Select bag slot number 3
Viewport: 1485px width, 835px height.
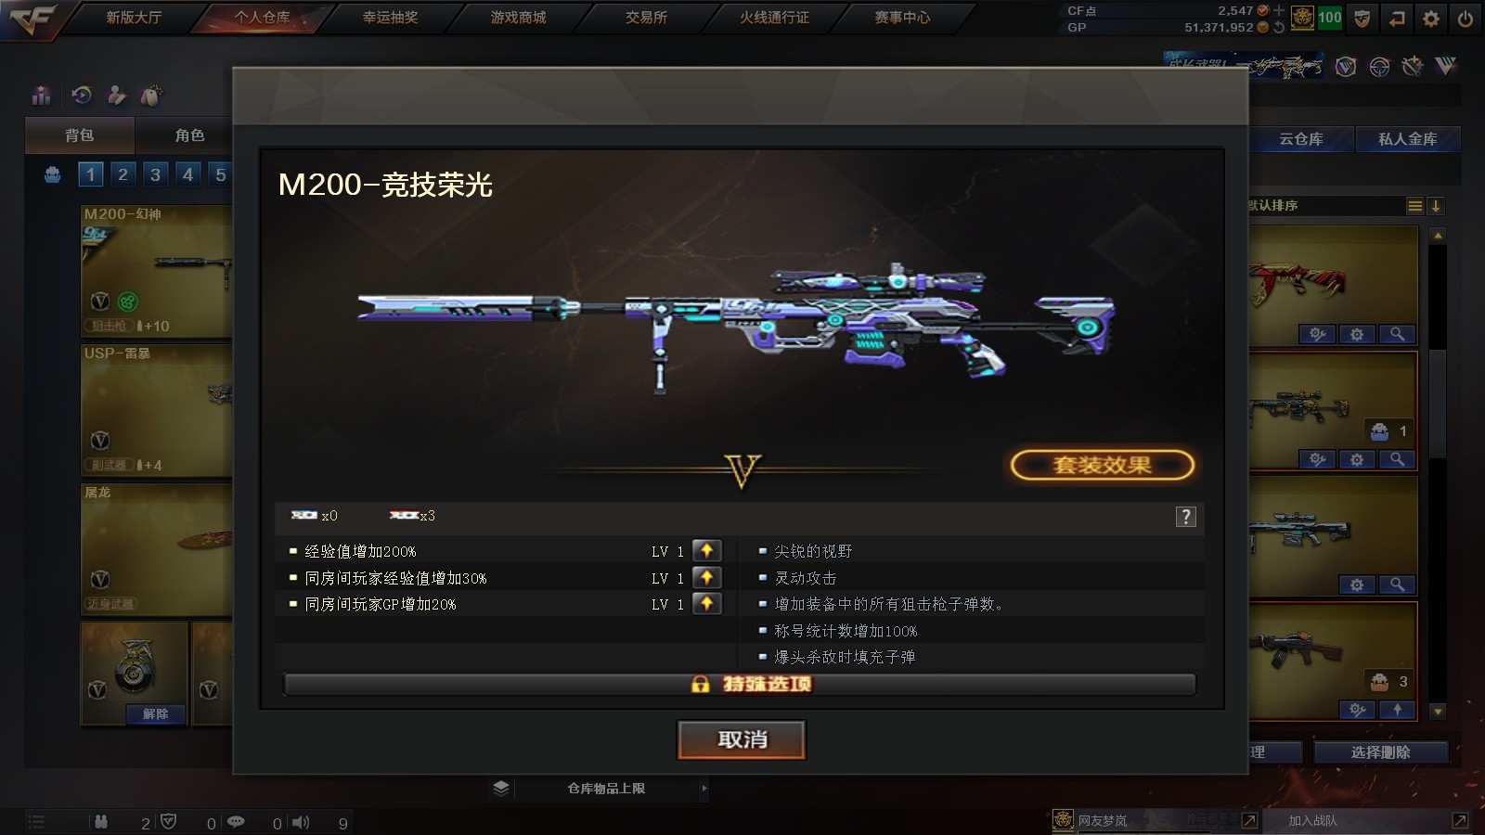[x=155, y=174]
